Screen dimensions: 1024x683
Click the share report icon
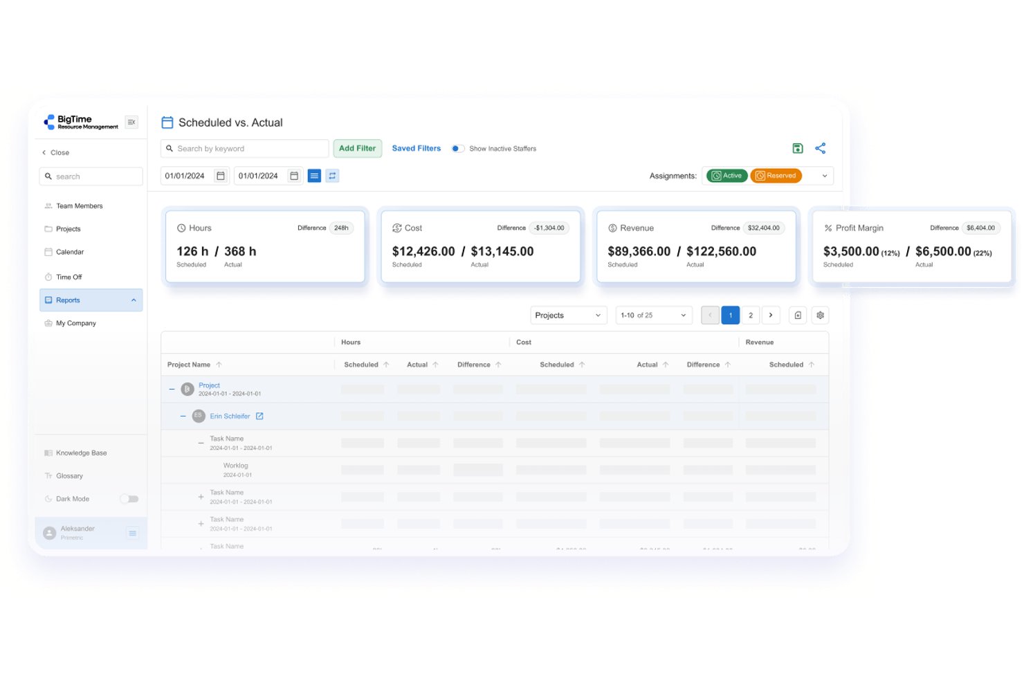point(821,148)
